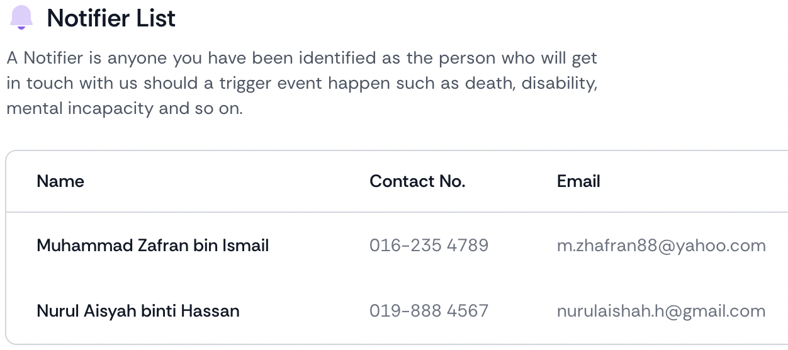The height and width of the screenshot is (350, 788).
Task: Click the text 'mental incapacity and so on'
Action: 124,108
